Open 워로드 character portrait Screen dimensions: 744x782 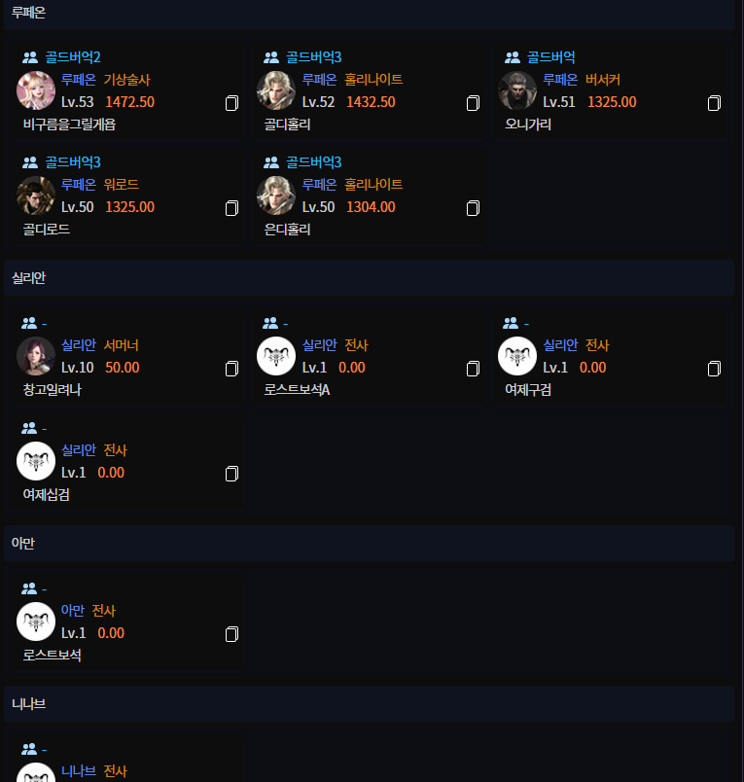[36, 195]
